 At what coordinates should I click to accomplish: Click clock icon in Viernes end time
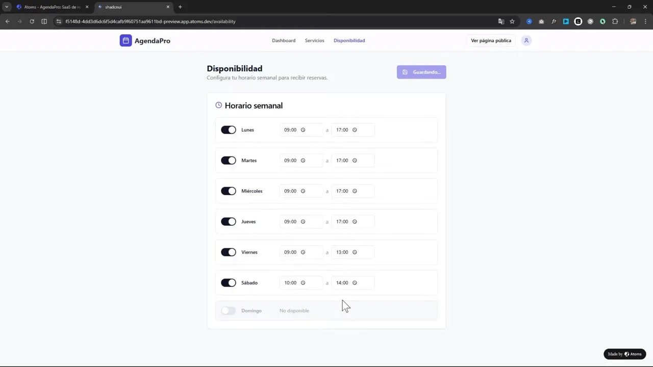click(355, 252)
